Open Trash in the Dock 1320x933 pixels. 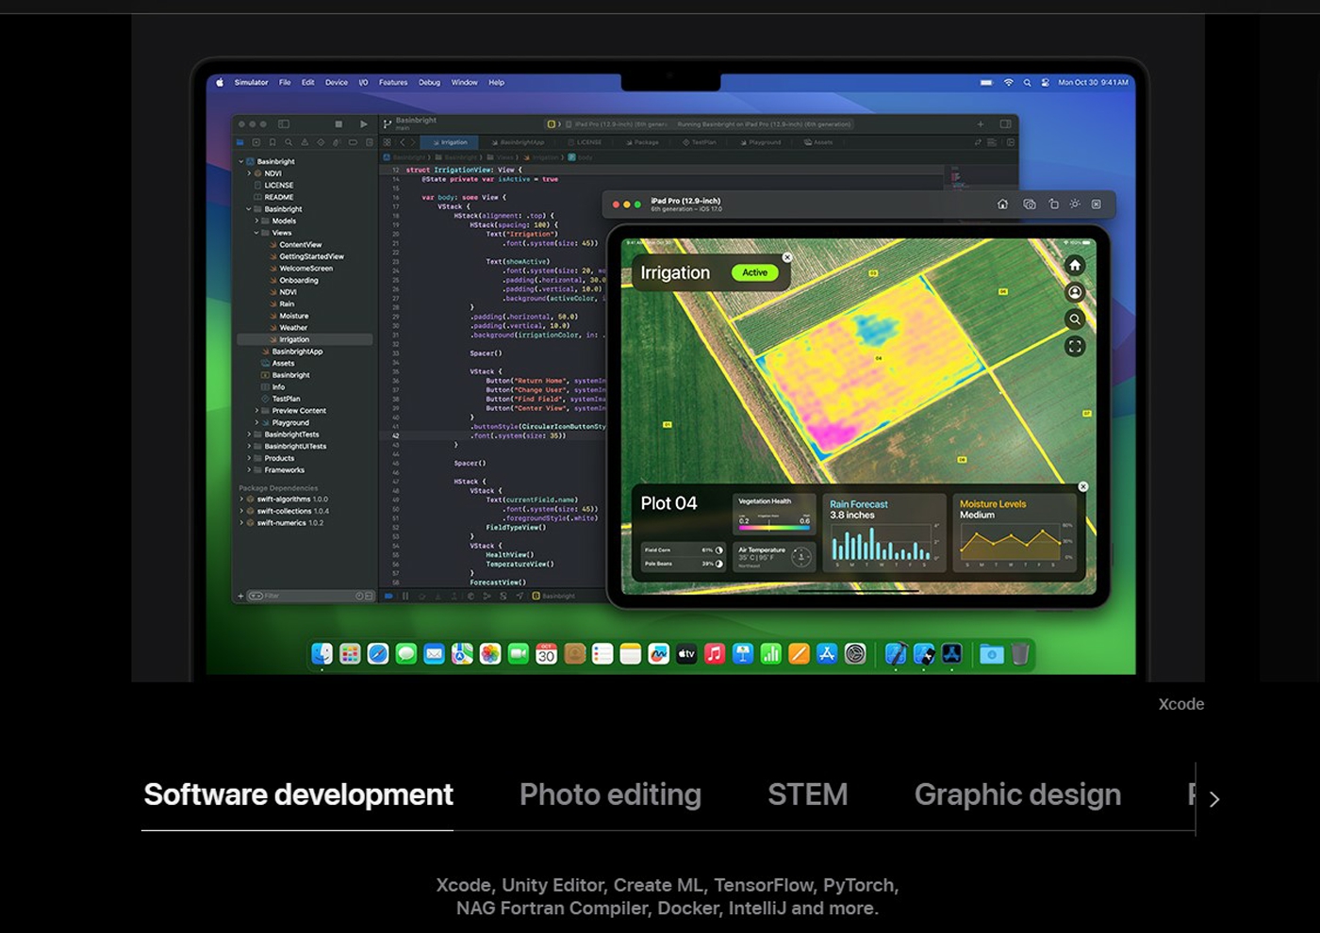1019,653
